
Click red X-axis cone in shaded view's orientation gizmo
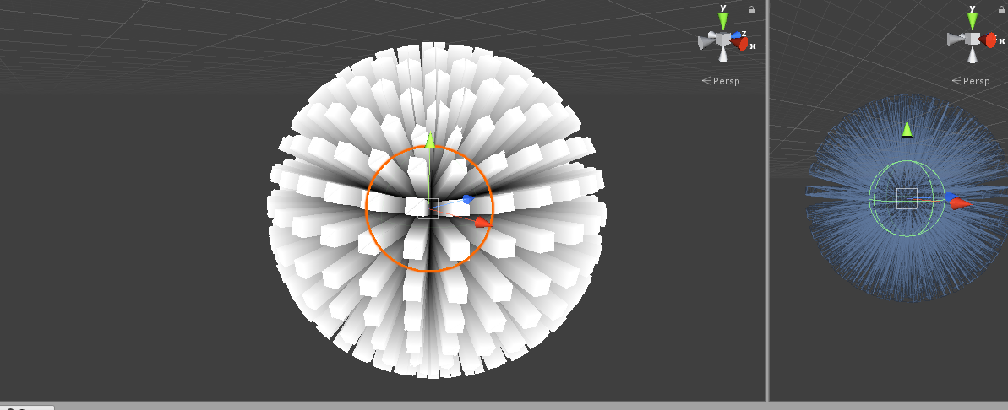tap(742, 43)
